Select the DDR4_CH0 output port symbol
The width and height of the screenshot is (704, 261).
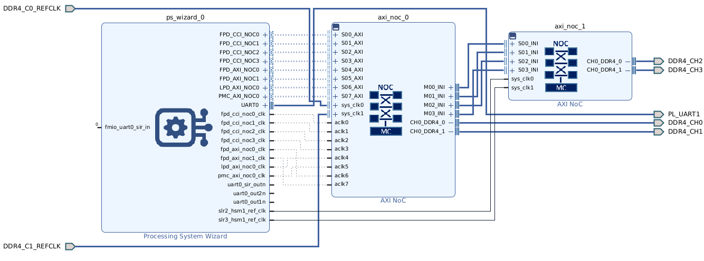(658, 123)
